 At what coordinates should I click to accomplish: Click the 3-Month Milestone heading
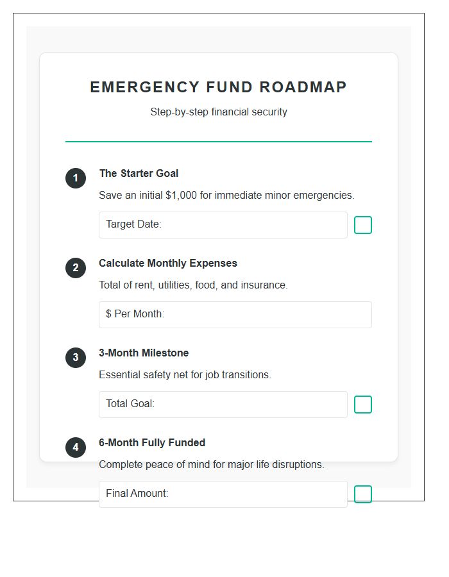tap(144, 353)
